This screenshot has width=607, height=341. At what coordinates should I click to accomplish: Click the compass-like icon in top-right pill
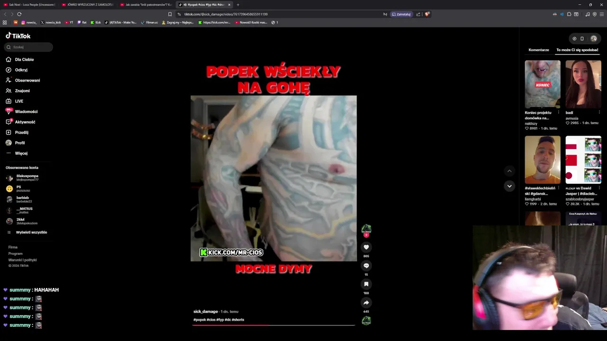pyautogui.click(x=574, y=39)
